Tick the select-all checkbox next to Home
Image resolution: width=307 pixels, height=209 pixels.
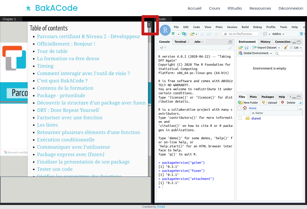240,108
